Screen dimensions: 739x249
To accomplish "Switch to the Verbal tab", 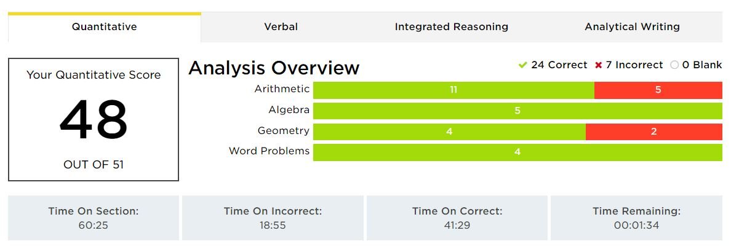I will click(x=281, y=27).
